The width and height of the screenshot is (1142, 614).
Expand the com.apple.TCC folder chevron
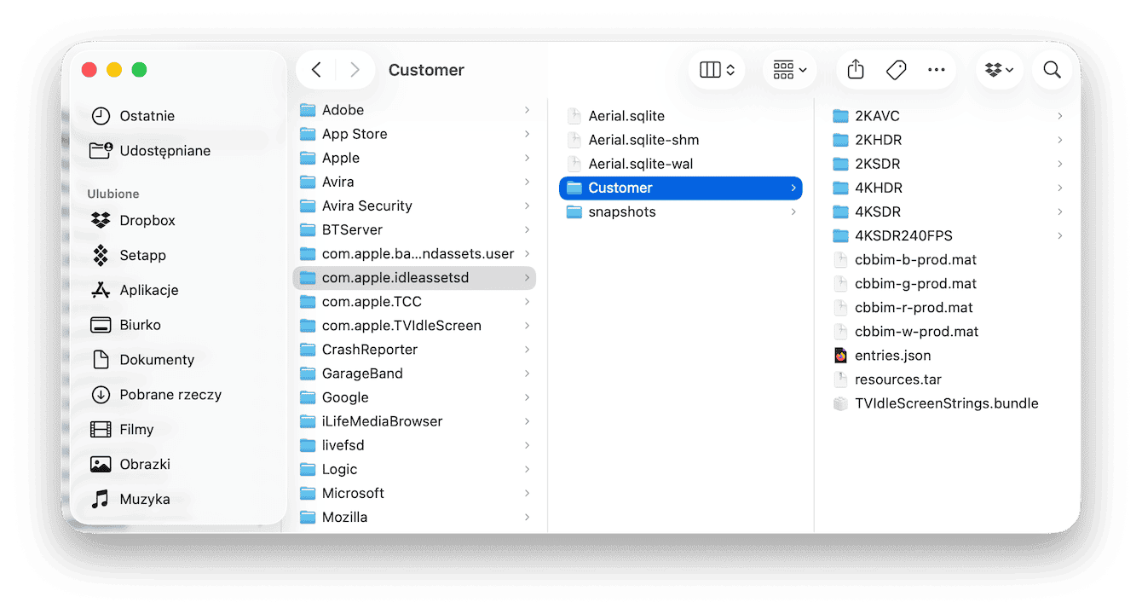tap(528, 301)
